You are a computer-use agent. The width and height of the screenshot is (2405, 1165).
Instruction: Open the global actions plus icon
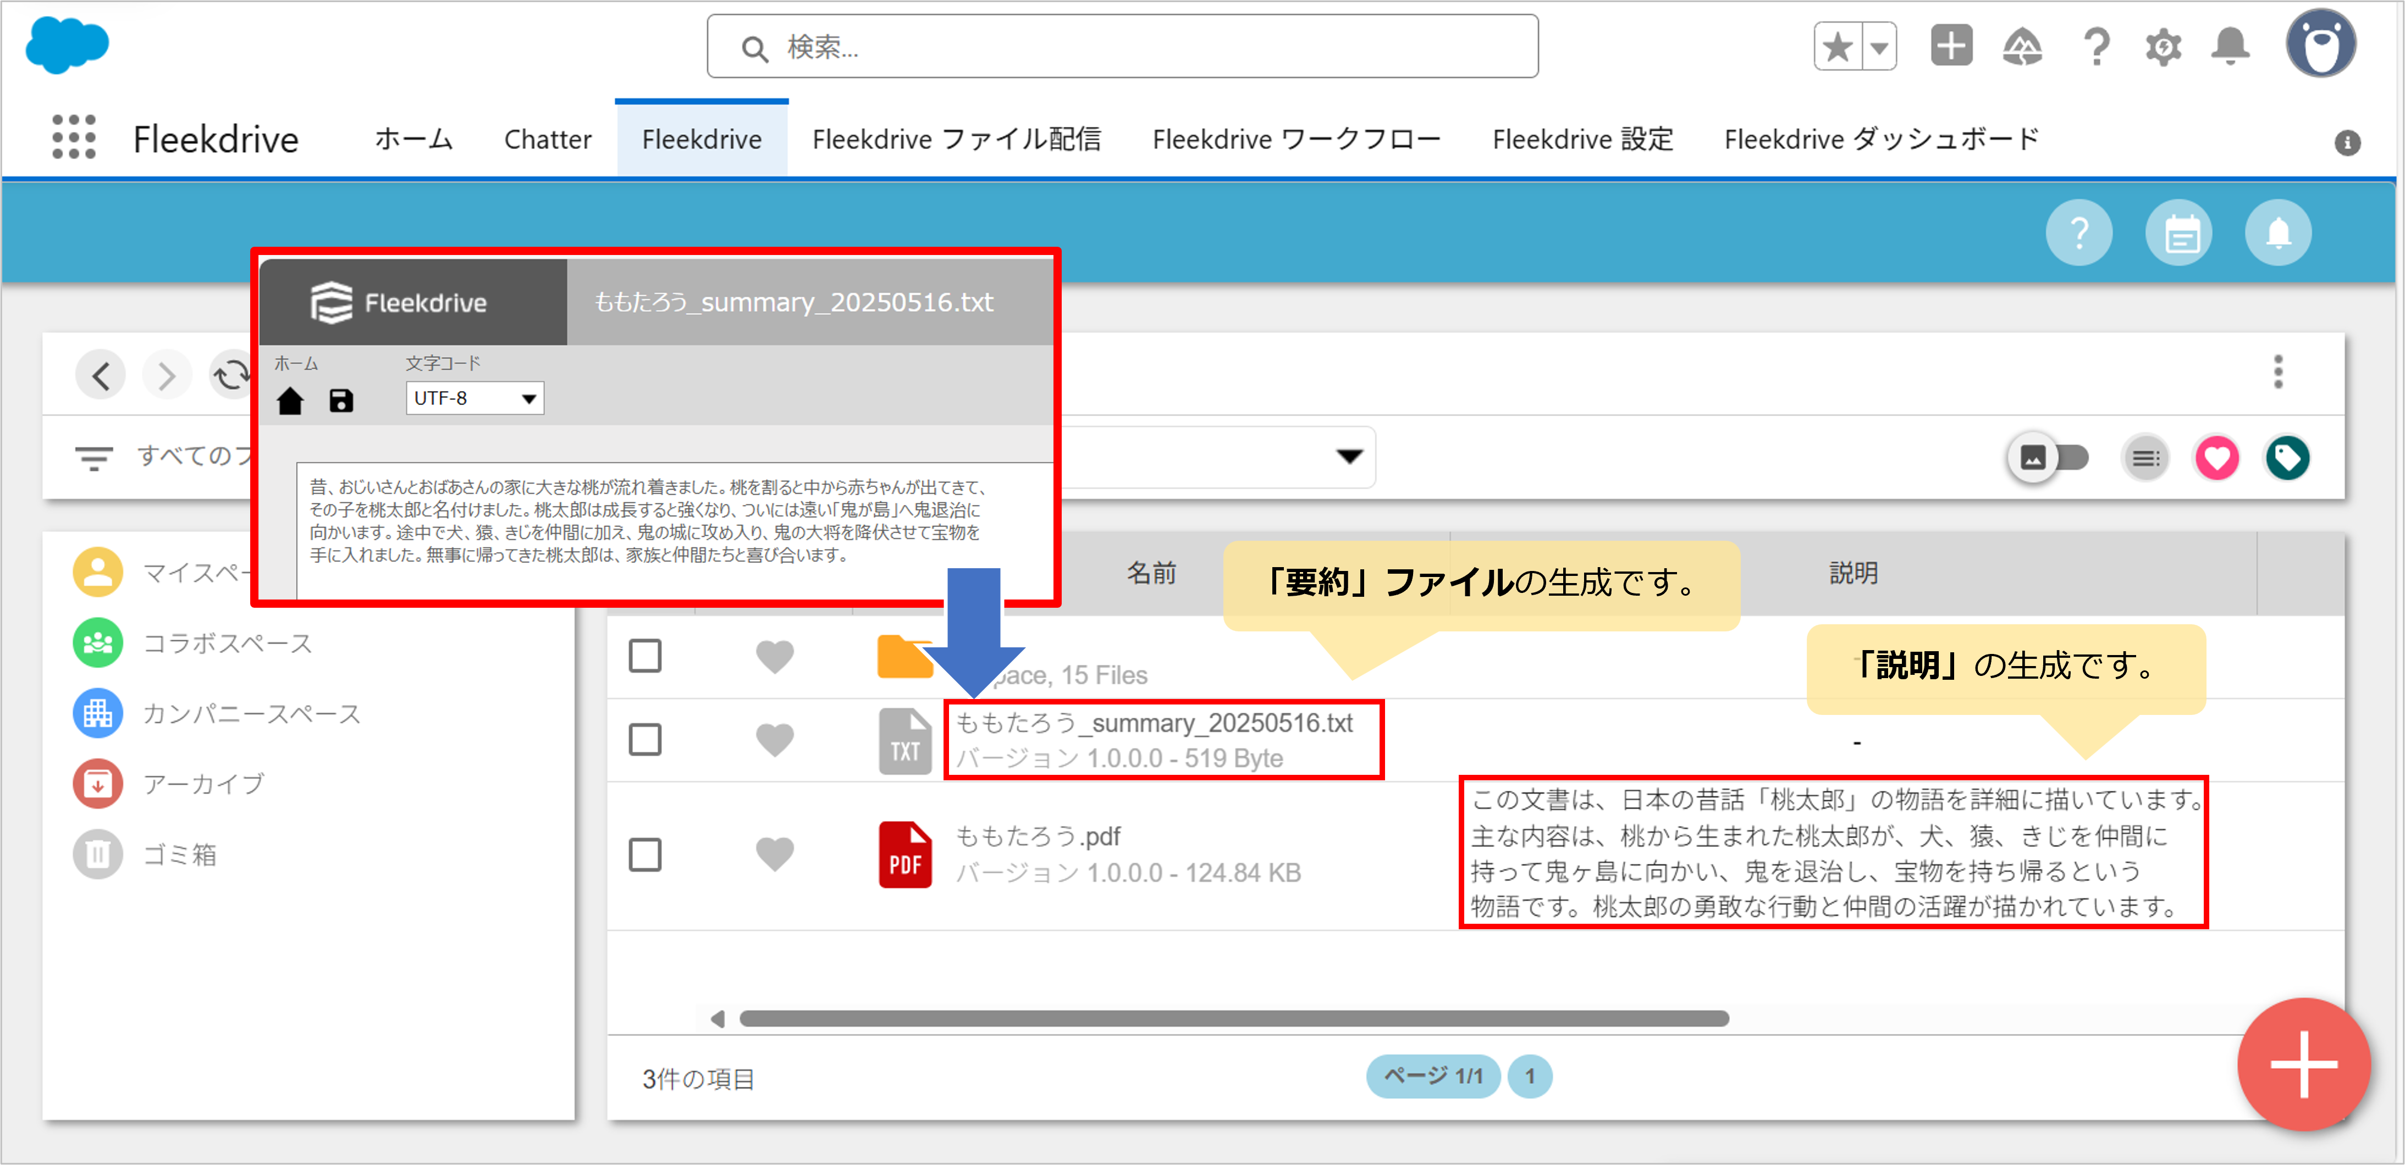(x=1951, y=46)
